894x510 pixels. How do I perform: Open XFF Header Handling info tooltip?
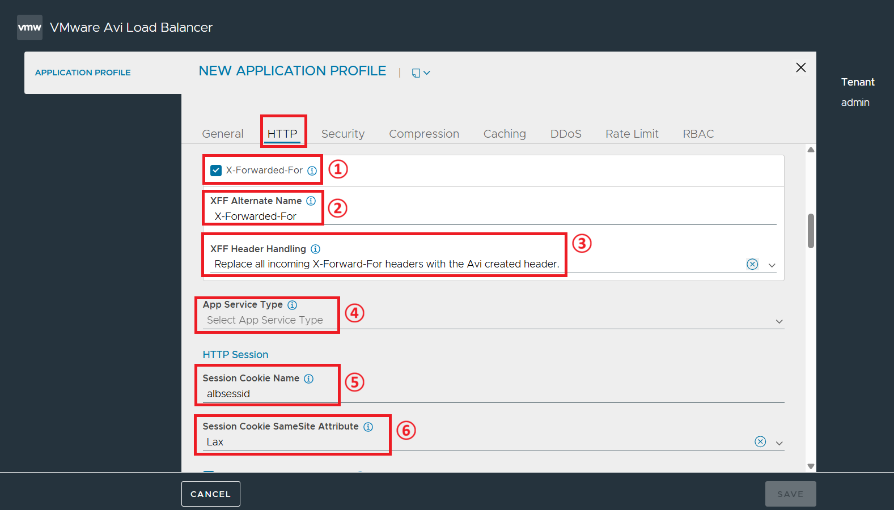coord(316,249)
